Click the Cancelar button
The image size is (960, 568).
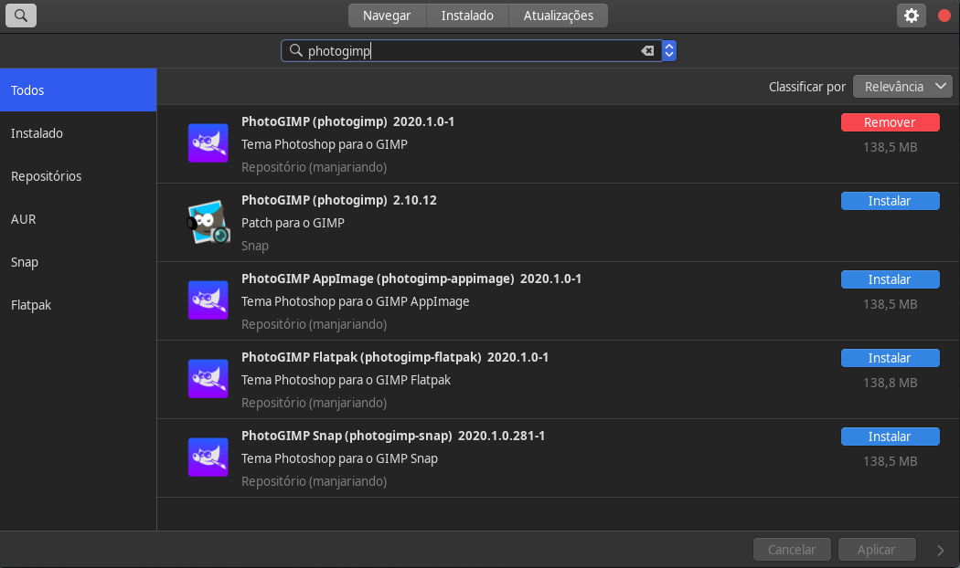point(792,550)
